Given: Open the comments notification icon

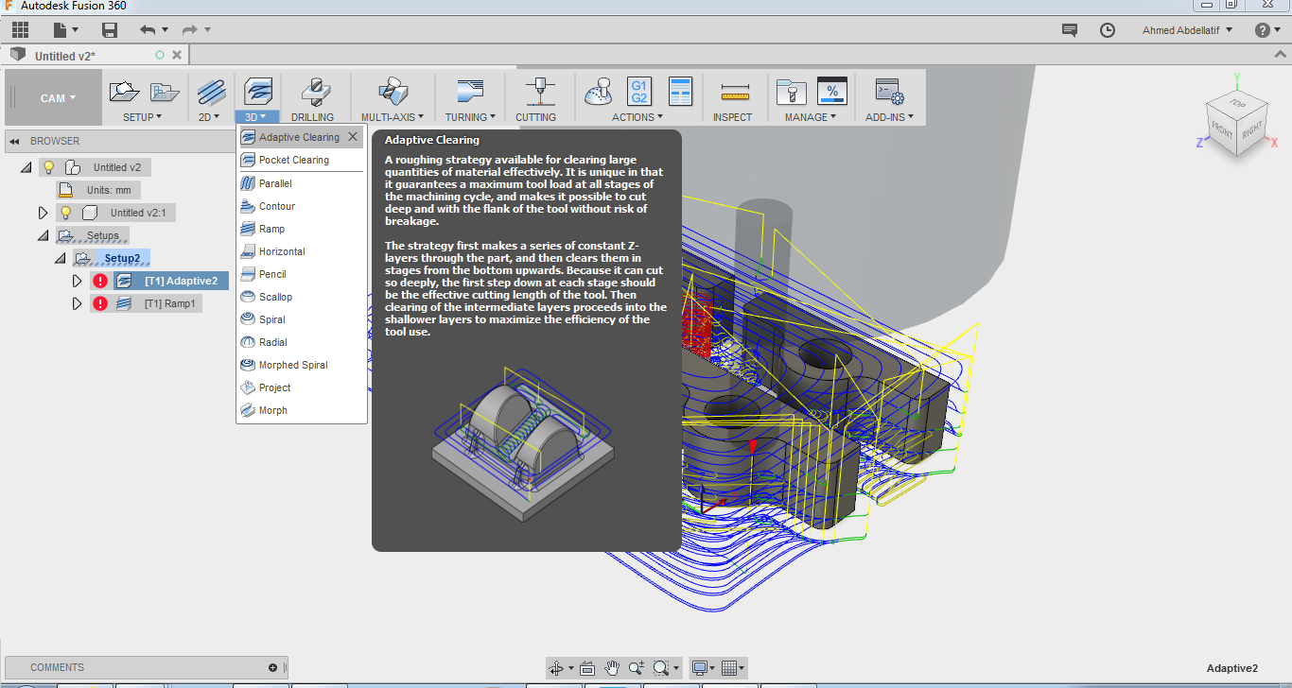Looking at the screenshot, I should point(1070,30).
